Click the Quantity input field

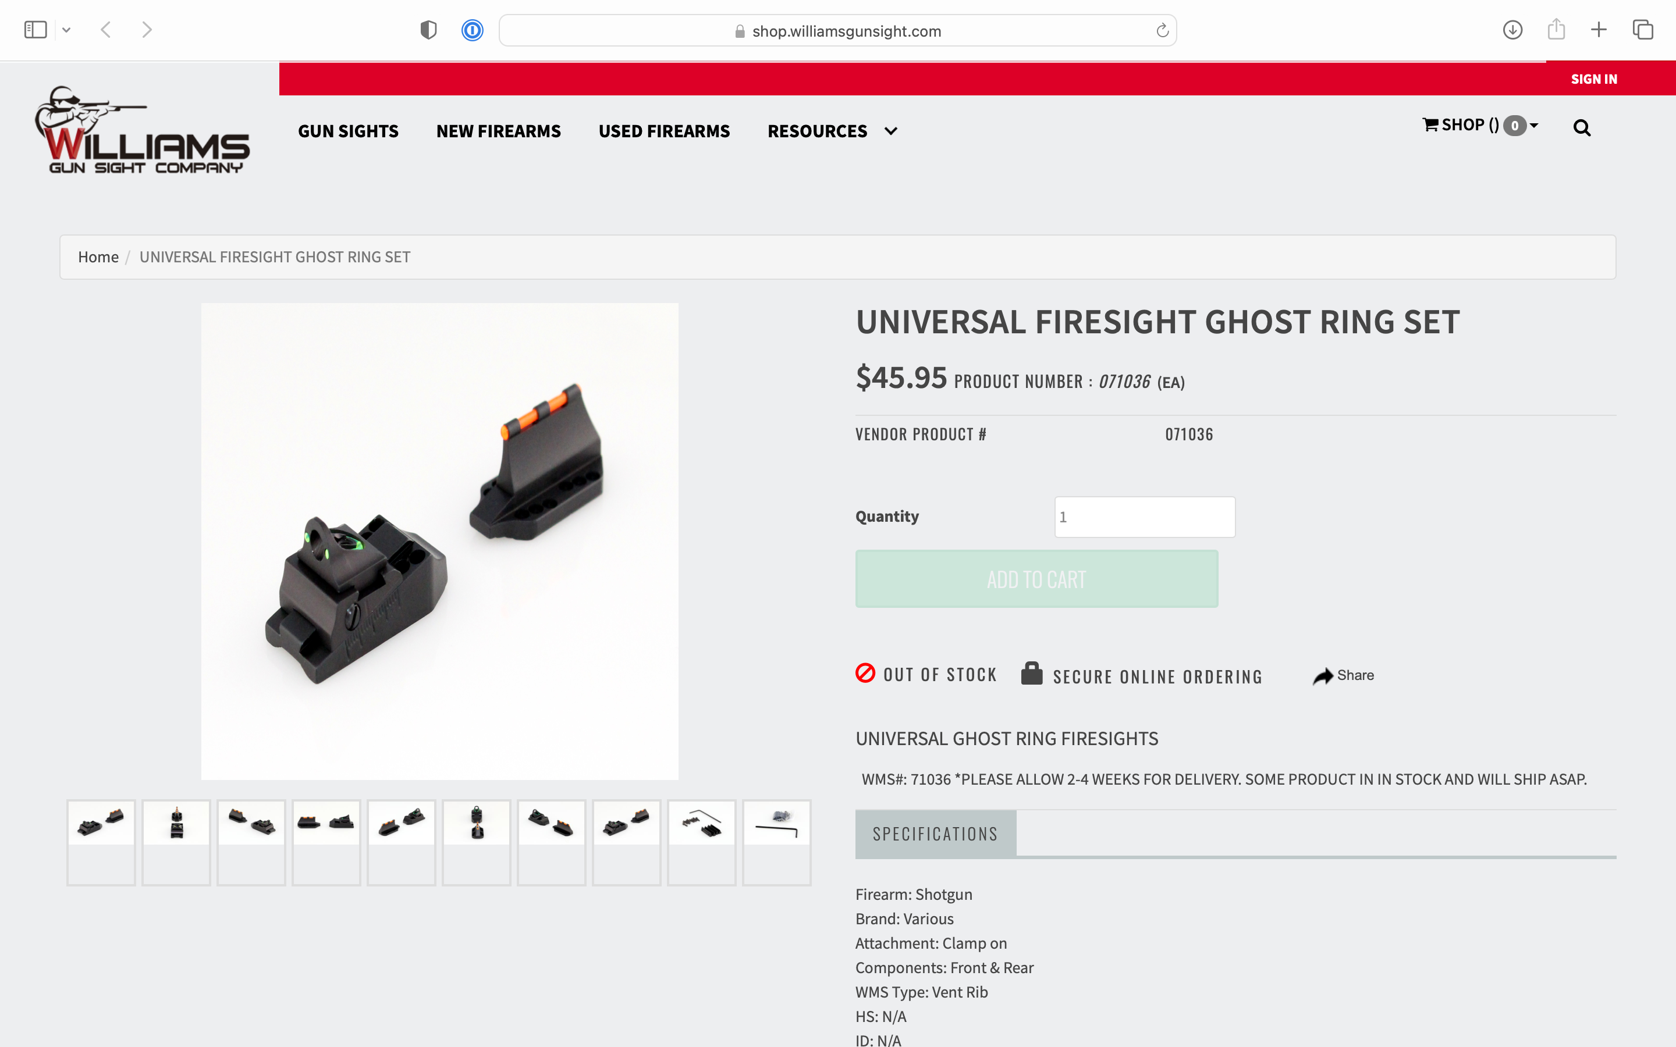1145,517
